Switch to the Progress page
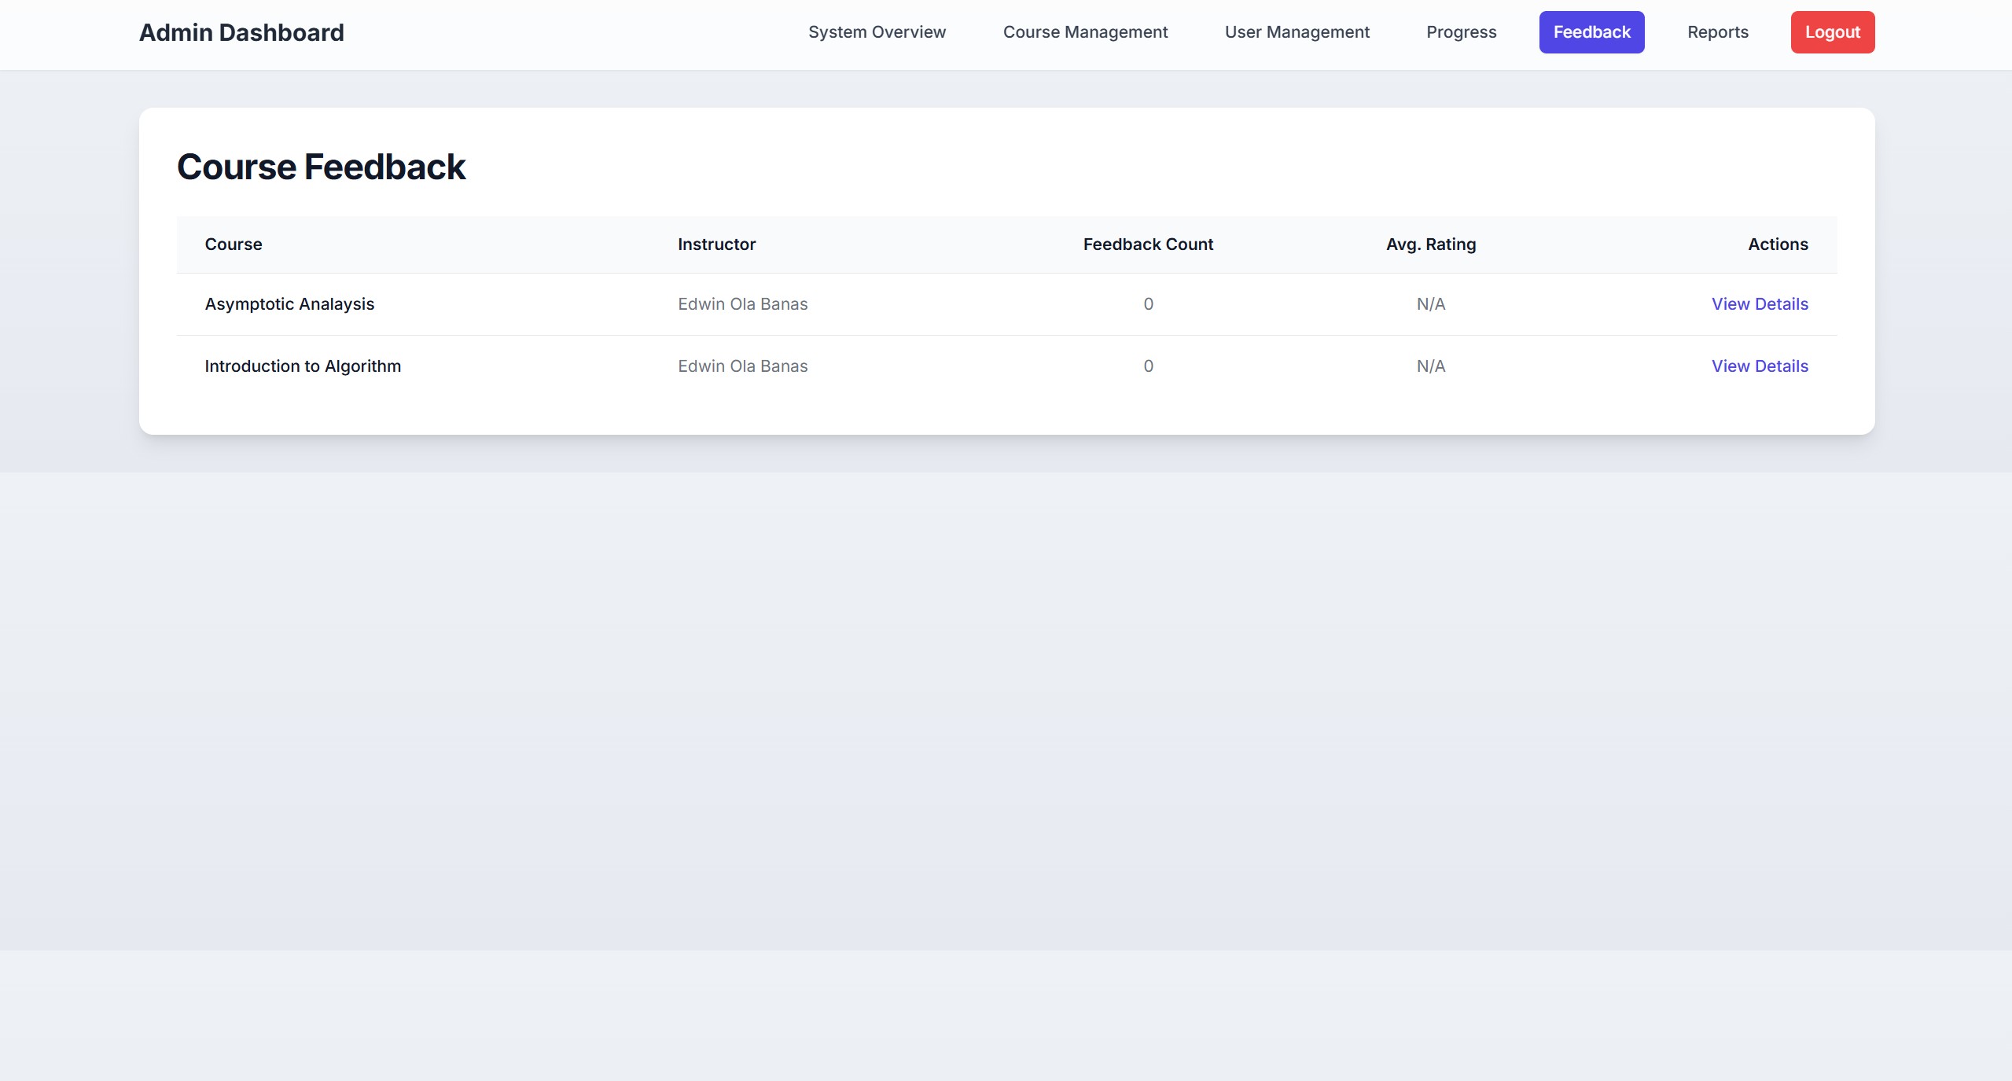 click(x=1461, y=32)
